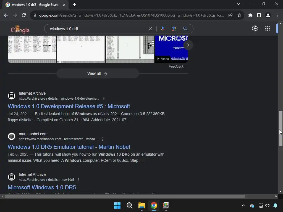283x212 pixels.
Task: Show hidden system tray icons
Action: 243,205
